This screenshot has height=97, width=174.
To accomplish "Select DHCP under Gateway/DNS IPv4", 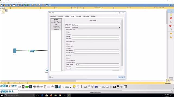I will pos(67,32).
